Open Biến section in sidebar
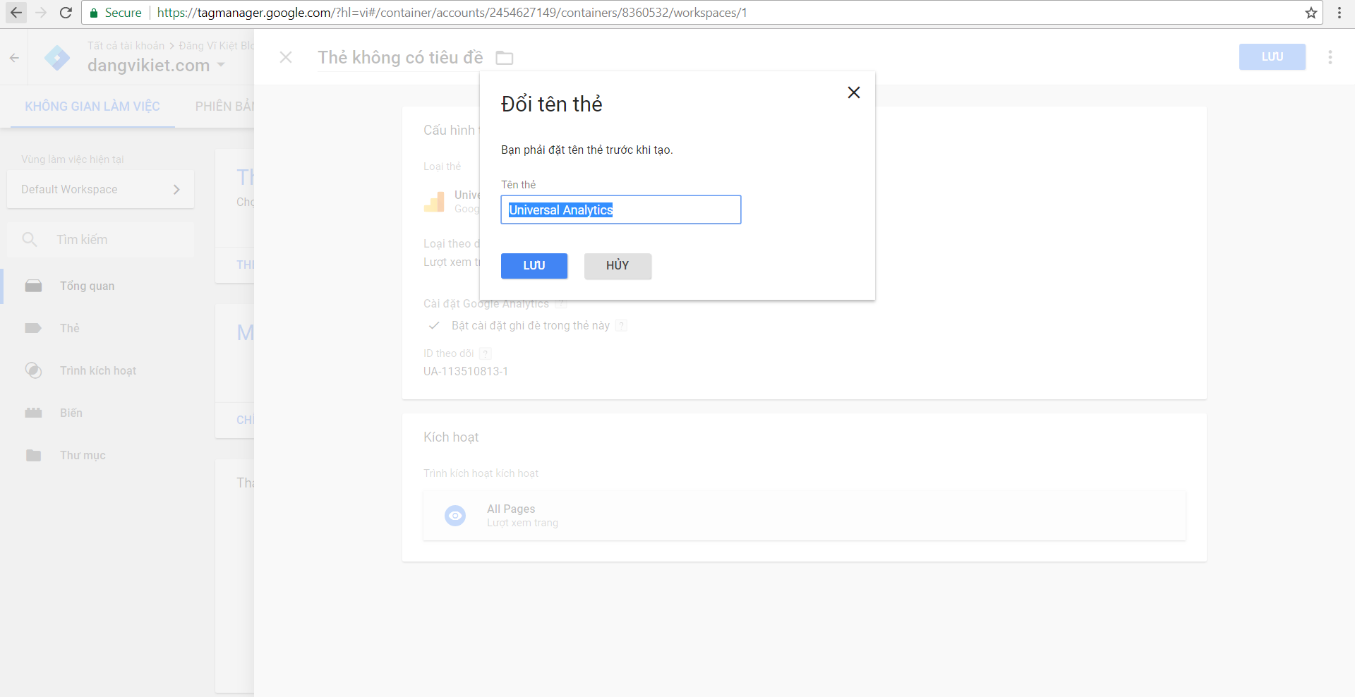Viewport: 1355px width, 697px height. (71, 413)
